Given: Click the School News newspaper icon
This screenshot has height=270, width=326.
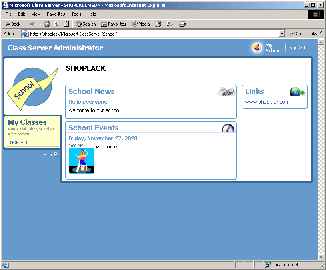Looking at the screenshot, I should [x=226, y=92].
